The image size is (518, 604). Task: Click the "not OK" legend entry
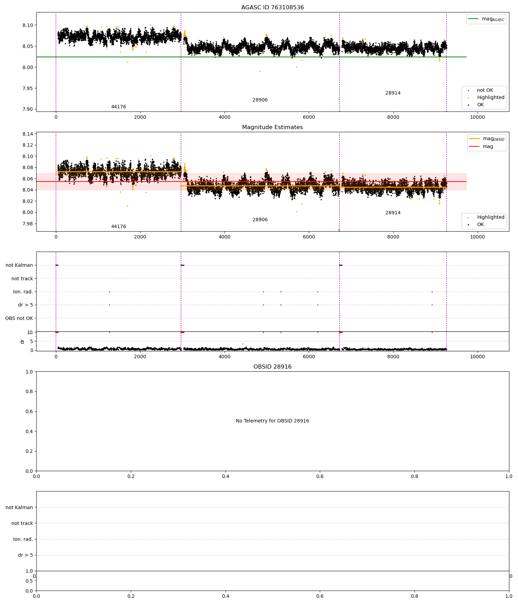(485, 90)
